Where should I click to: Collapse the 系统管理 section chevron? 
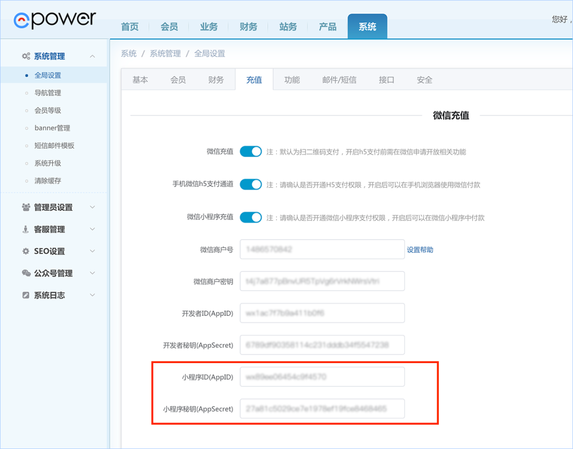[92, 56]
